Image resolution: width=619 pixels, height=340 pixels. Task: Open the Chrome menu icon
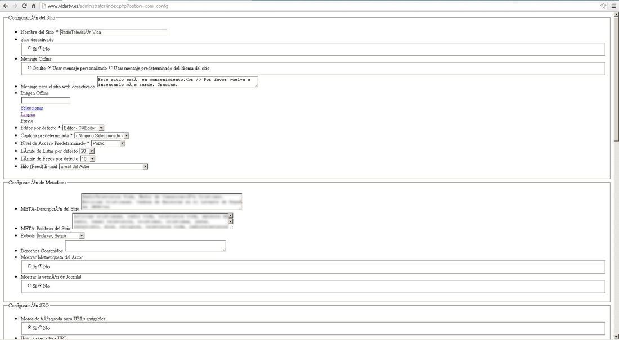pos(613,6)
